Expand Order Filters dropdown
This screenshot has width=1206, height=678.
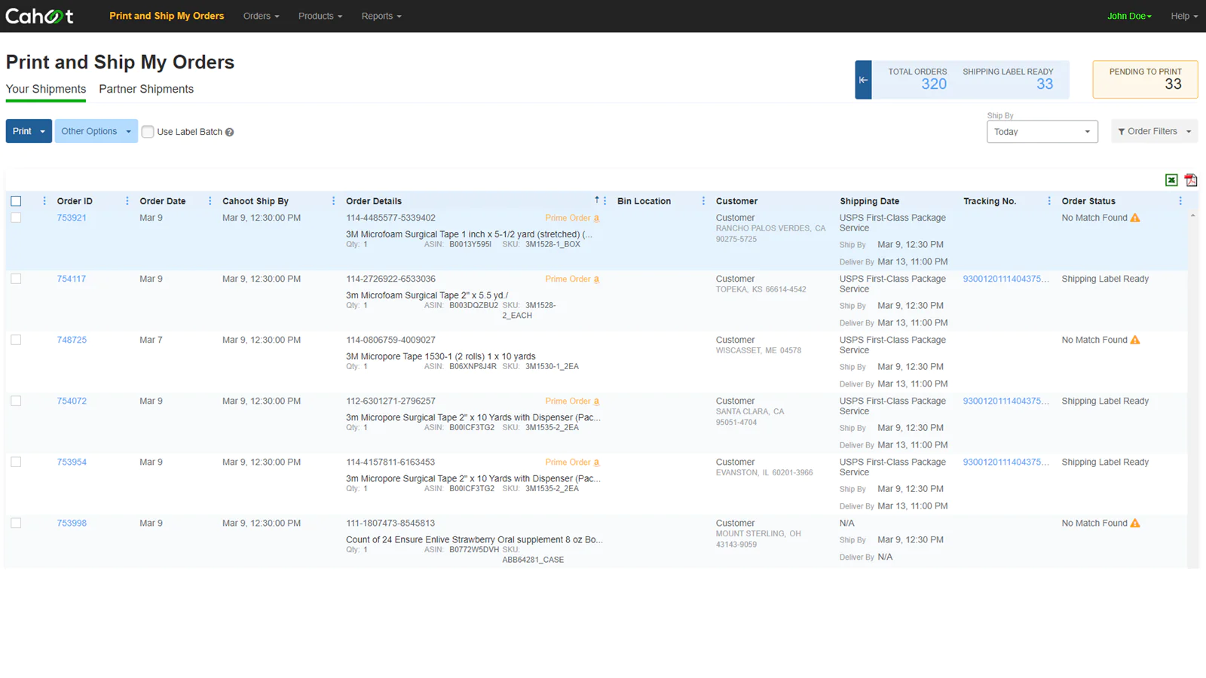1154,132
